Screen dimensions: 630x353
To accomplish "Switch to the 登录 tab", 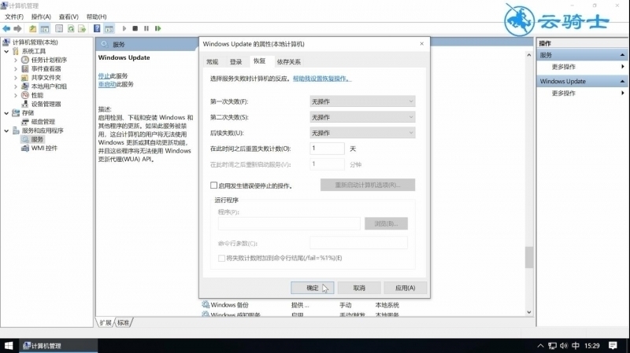I will point(235,62).
